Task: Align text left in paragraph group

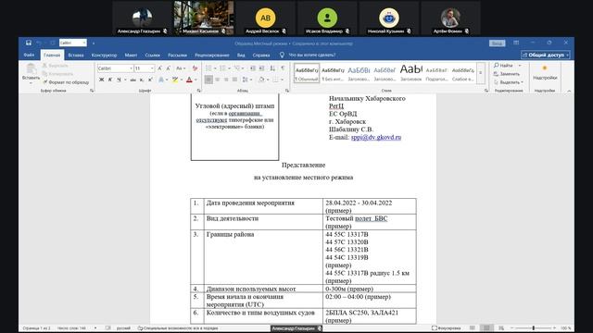Action: coord(208,80)
